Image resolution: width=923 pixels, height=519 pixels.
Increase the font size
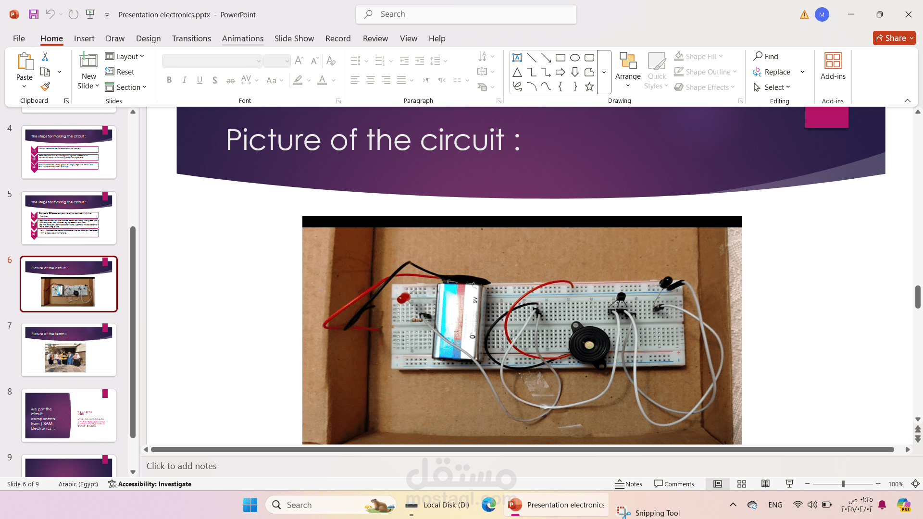click(299, 61)
